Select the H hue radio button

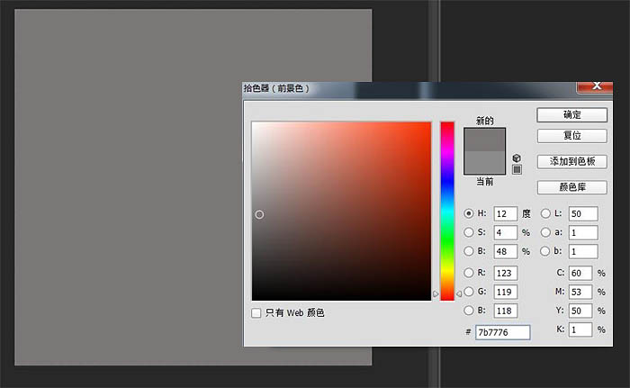click(x=469, y=213)
